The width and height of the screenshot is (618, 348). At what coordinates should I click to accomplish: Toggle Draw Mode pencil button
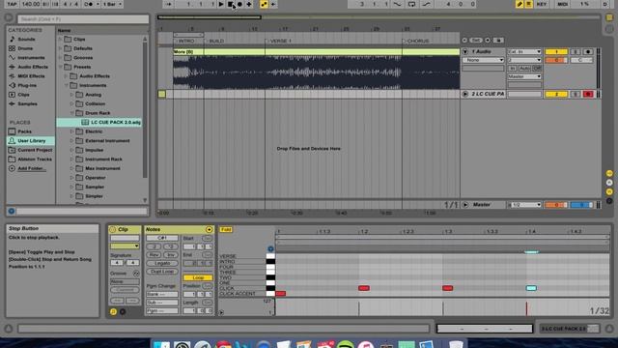520,4
